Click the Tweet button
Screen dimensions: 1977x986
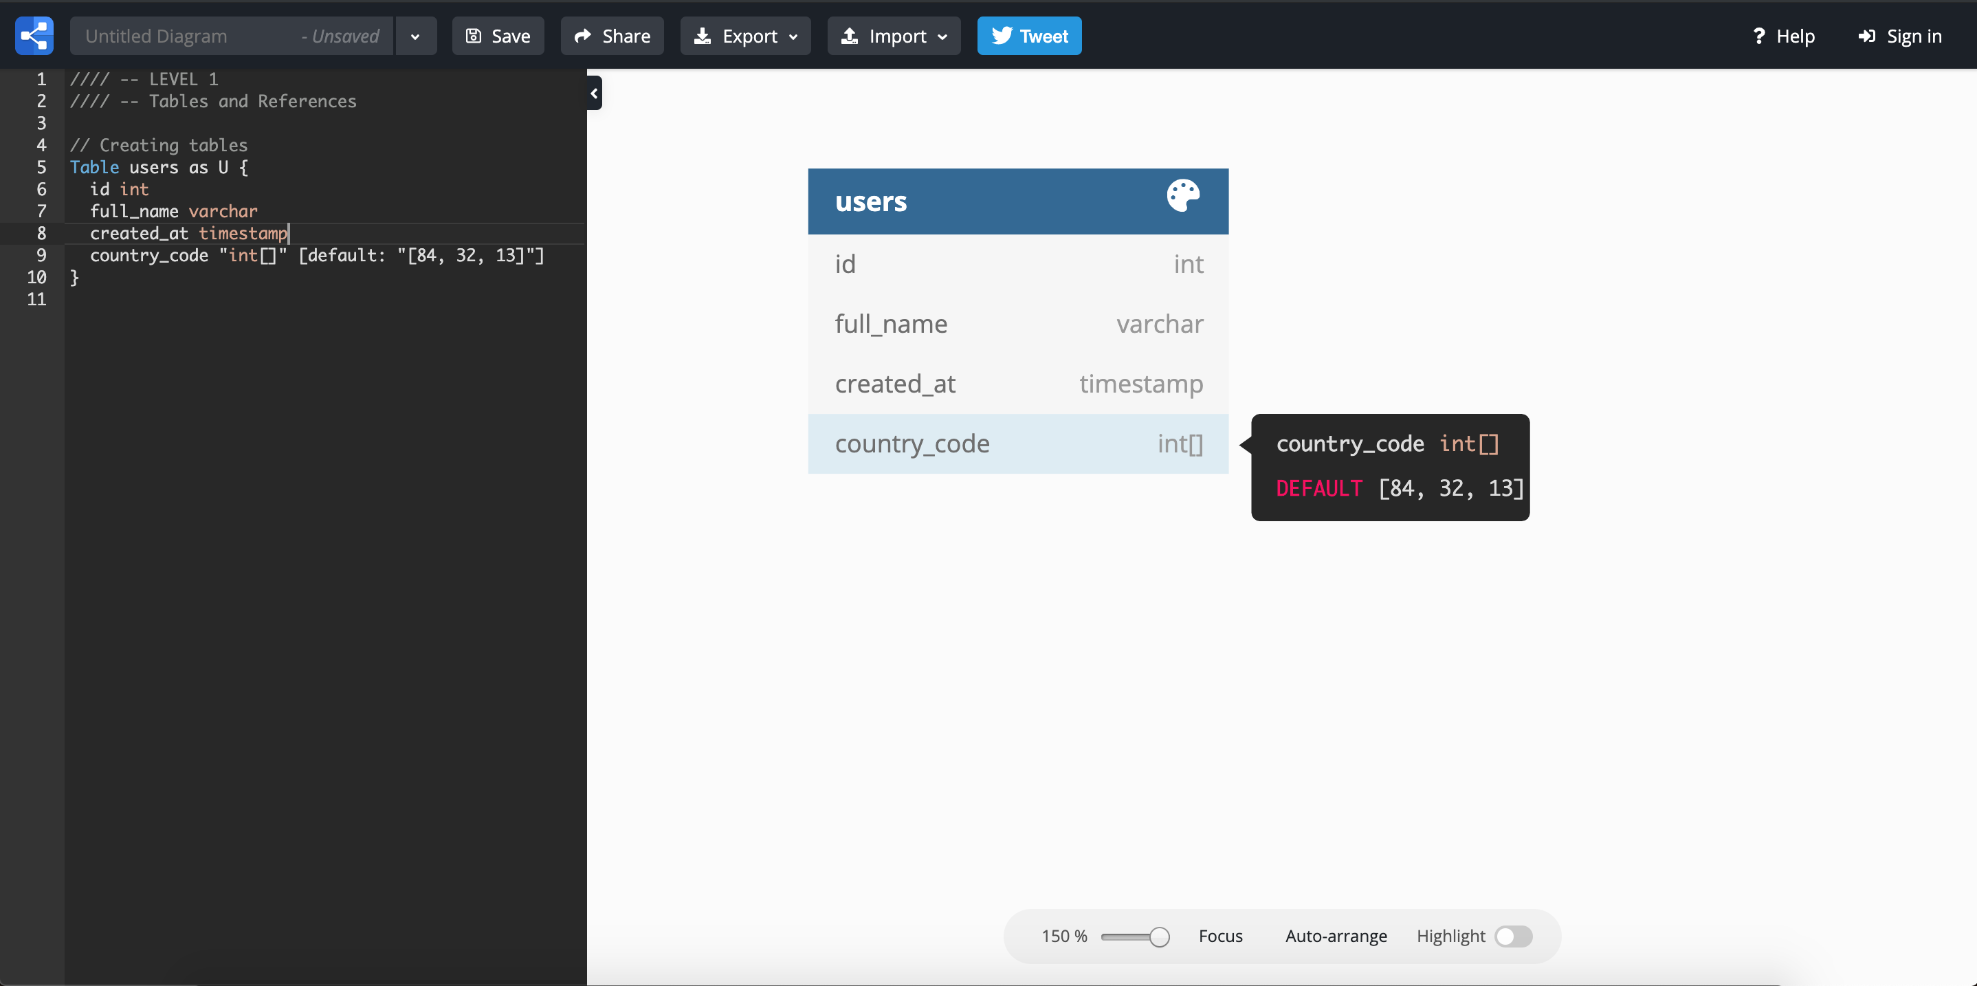1029,35
